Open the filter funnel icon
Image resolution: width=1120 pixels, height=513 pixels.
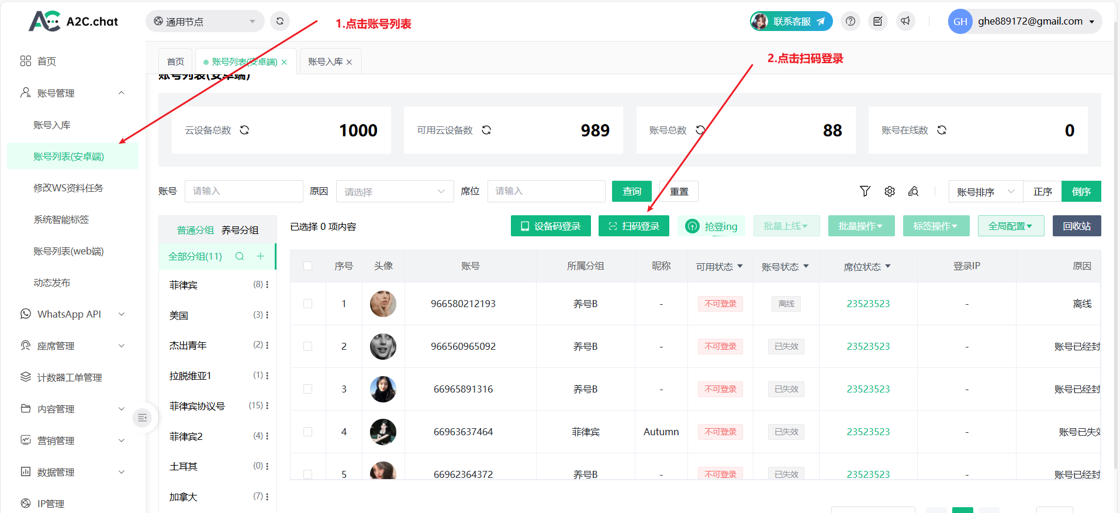[x=865, y=191]
